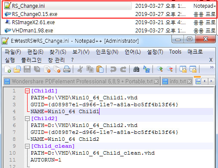Select VHDman1.98.exe in file list
The height and width of the screenshot is (168, 218).
coord(32,31)
